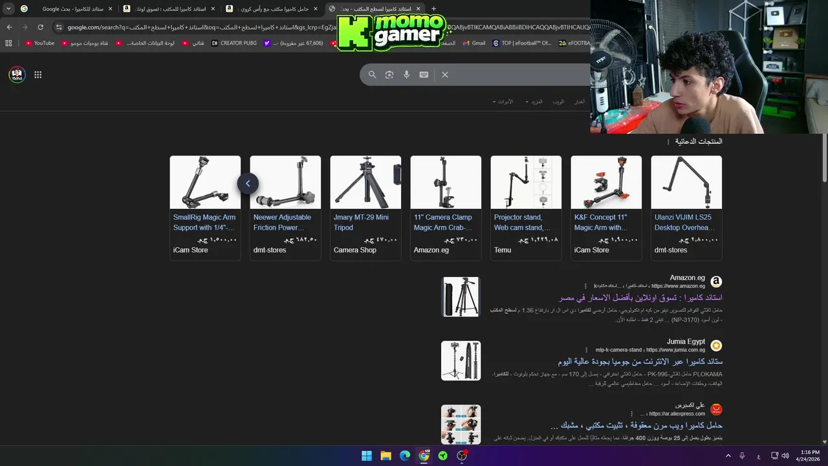Viewport: 828px width, 466px height.
Task: Open Neewer Adjustable Friction Power product
Action: pos(285,208)
